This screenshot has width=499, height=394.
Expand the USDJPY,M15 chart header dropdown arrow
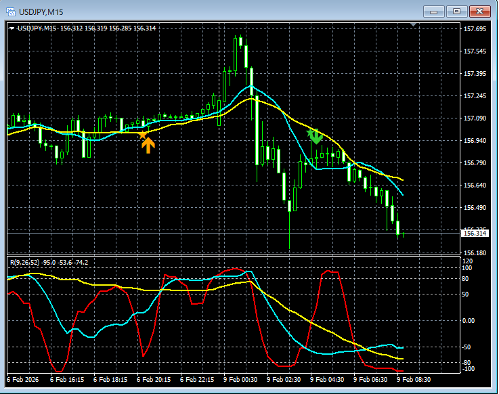tap(12, 28)
